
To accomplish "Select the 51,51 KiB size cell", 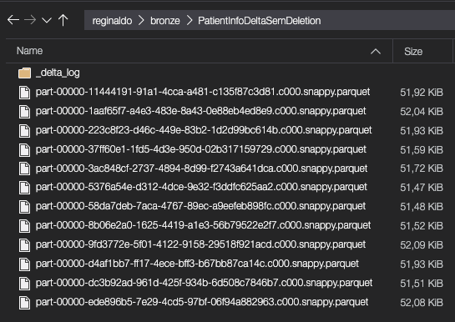I will (422, 283).
